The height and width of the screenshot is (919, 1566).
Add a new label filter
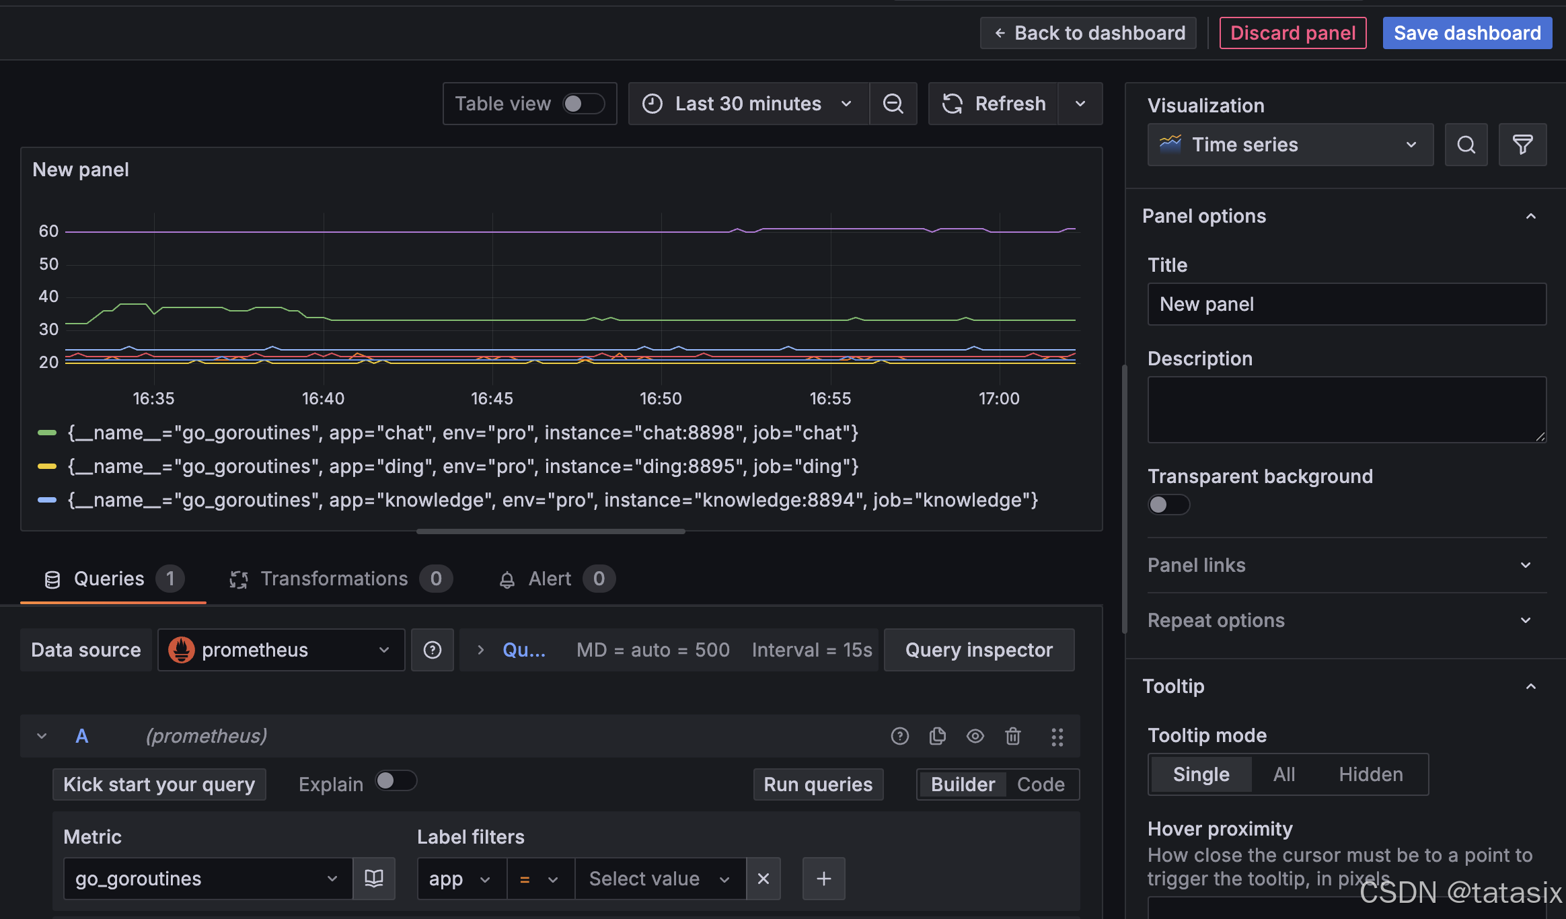[x=823, y=879]
